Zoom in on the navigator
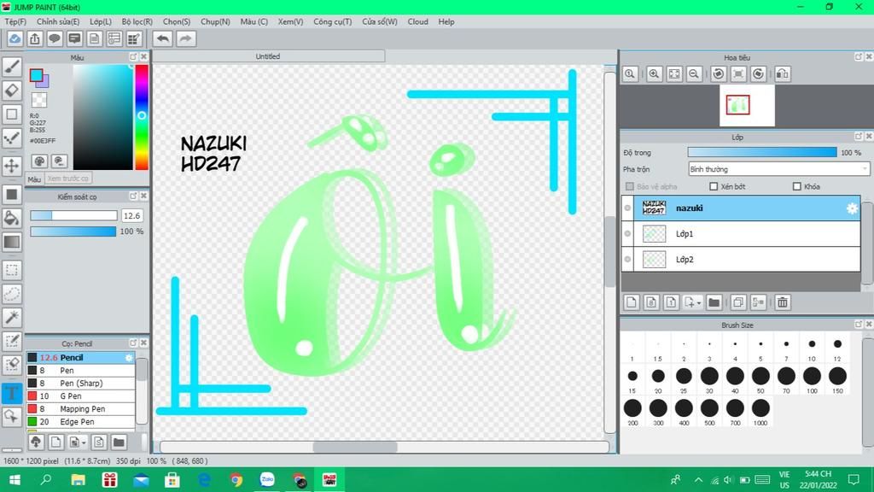This screenshot has height=492, width=874. pyautogui.click(x=654, y=73)
